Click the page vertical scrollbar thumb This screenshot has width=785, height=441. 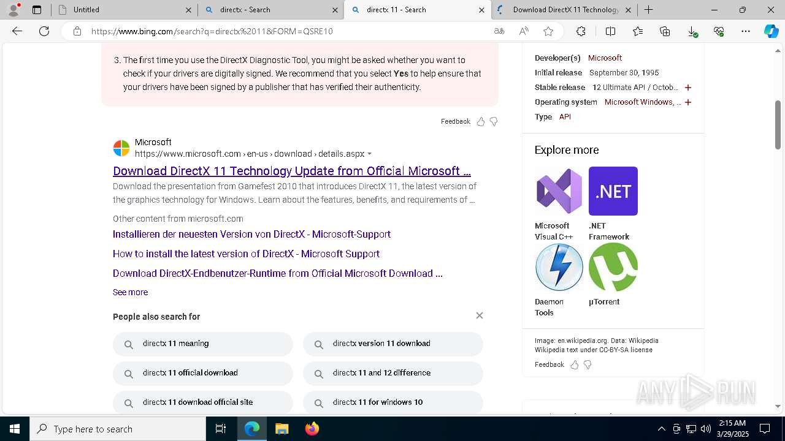[778, 125]
